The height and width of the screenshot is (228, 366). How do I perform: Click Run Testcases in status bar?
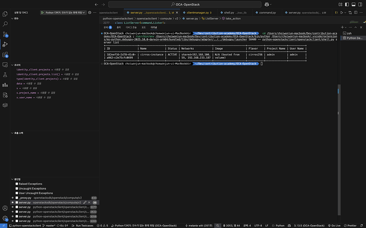pyautogui.click(x=82, y=225)
